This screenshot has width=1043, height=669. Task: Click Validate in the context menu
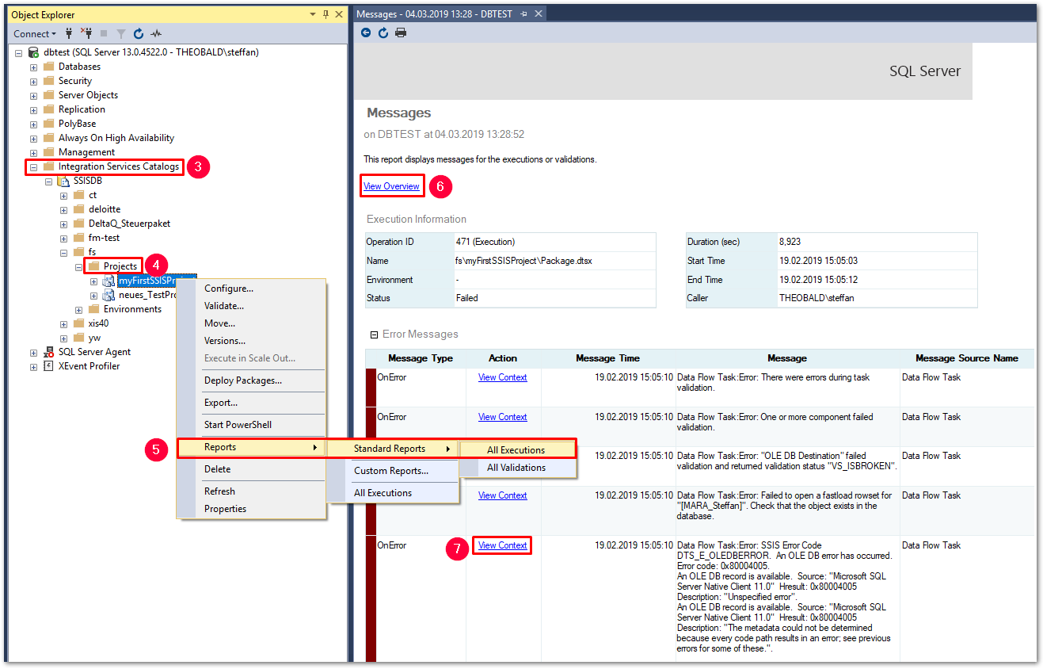(x=224, y=306)
